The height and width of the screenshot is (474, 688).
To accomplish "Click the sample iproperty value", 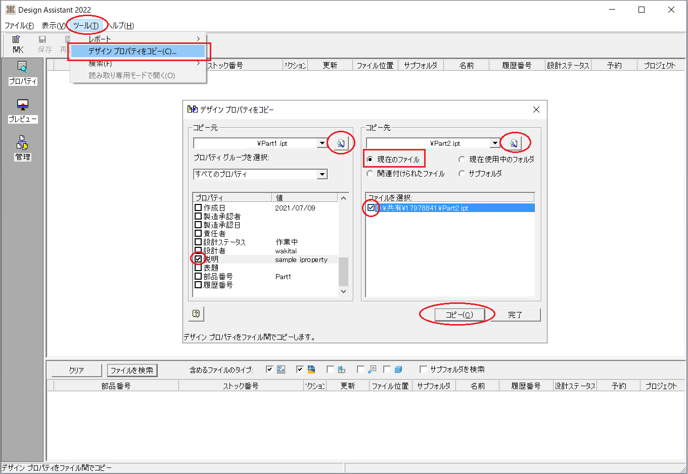I will pos(301,259).
